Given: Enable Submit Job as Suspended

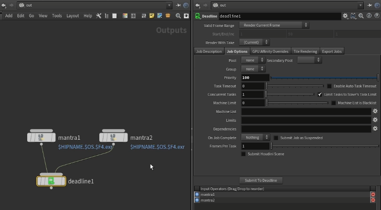Looking at the screenshot, I should [276, 138].
